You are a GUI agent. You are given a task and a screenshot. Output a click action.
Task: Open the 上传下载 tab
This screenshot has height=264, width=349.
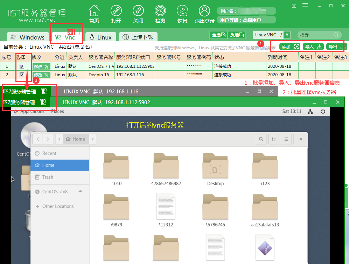(x=138, y=37)
